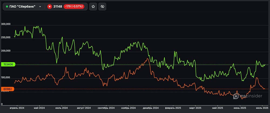This screenshot has height=113, width=270.
Task: Toggle the crossed-eye visibility icon
Action: tap(102, 6)
